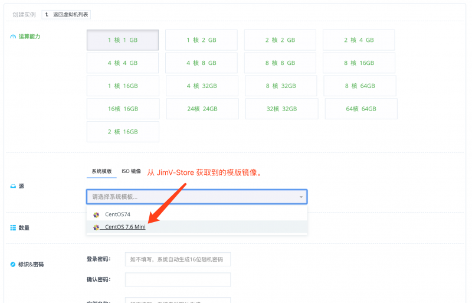
Task: Switch to the 系统模版 tab
Action: (x=101, y=171)
